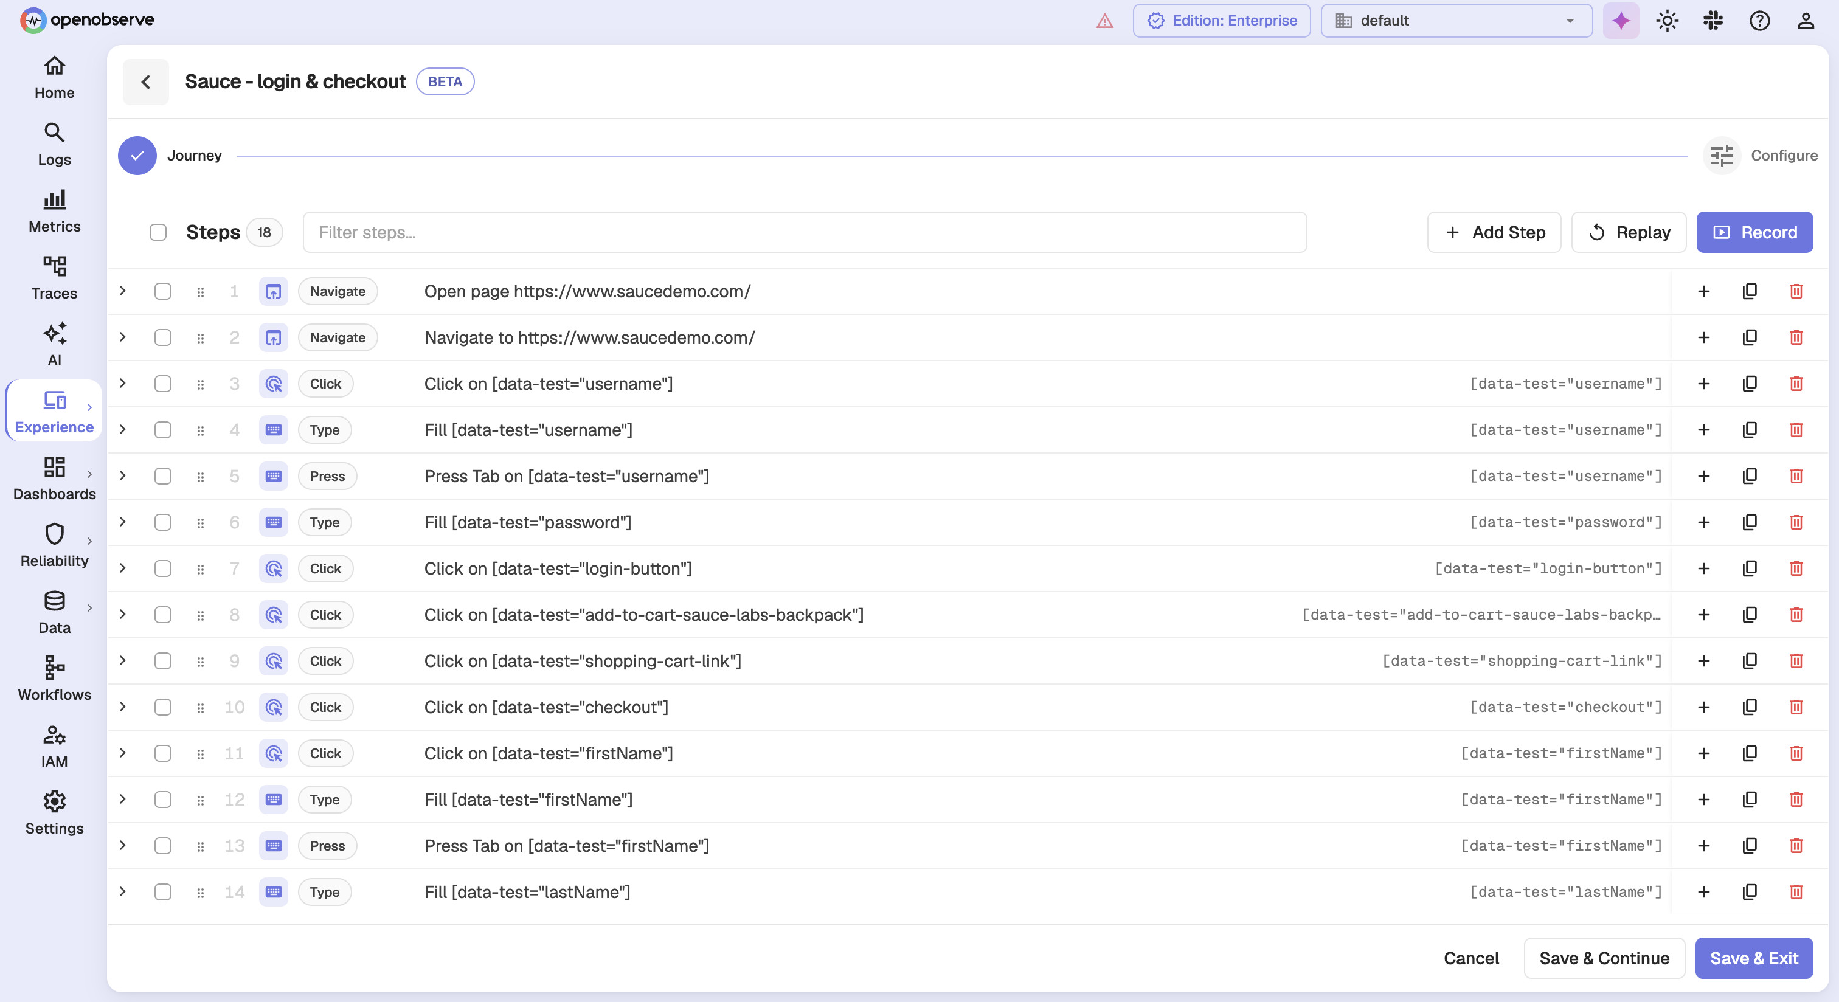Toggle the select-all Steps checkbox
This screenshot has height=1002, width=1839.
click(158, 232)
